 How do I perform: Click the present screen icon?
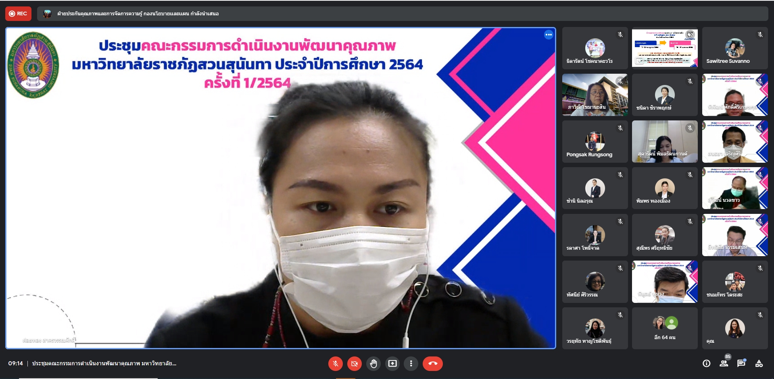click(392, 364)
